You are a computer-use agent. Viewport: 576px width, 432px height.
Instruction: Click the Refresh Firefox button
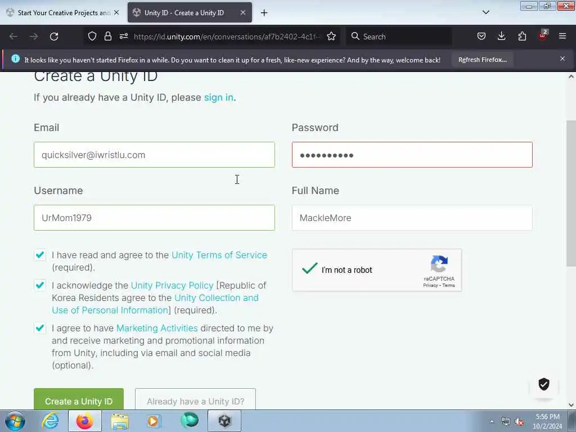(482, 60)
